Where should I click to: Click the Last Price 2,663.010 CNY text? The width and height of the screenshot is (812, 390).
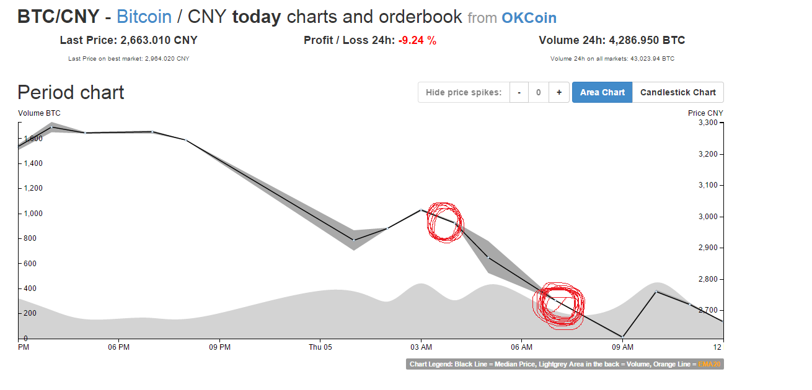pyautogui.click(x=128, y=40)
